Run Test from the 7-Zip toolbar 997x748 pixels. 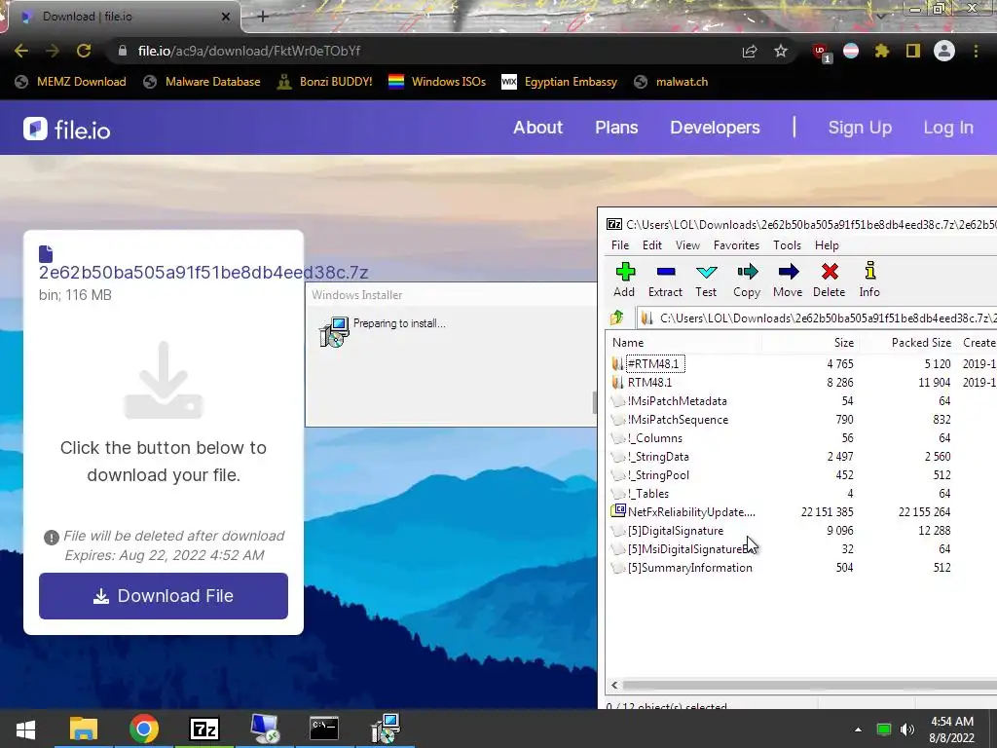click(706, 280)
